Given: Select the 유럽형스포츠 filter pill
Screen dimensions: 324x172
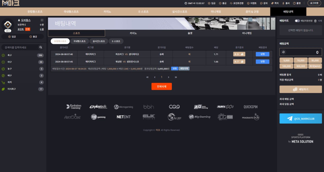Looking at the screenshot, I should [60, 41].
